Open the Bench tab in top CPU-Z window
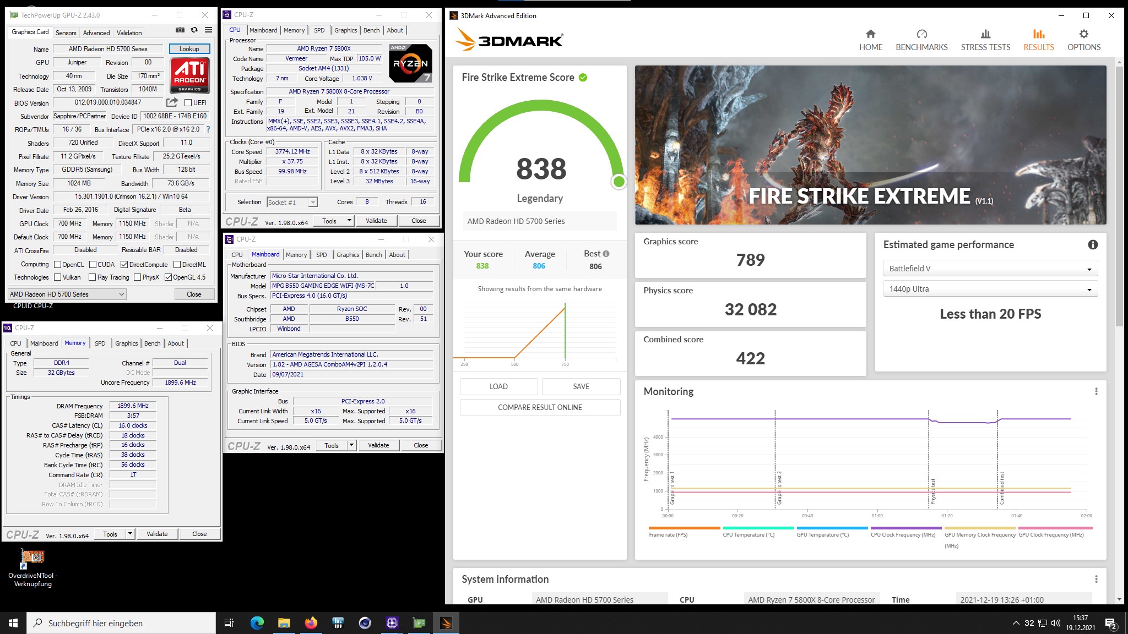The height and width of the screenshot is (634, 1128). [x=372, y=30]
